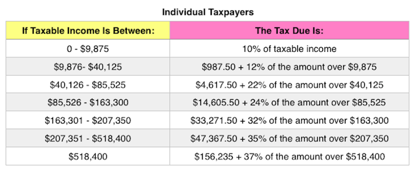
Task: Click '$14,605.50 + 24%' tax due cell
Action: 290,102
